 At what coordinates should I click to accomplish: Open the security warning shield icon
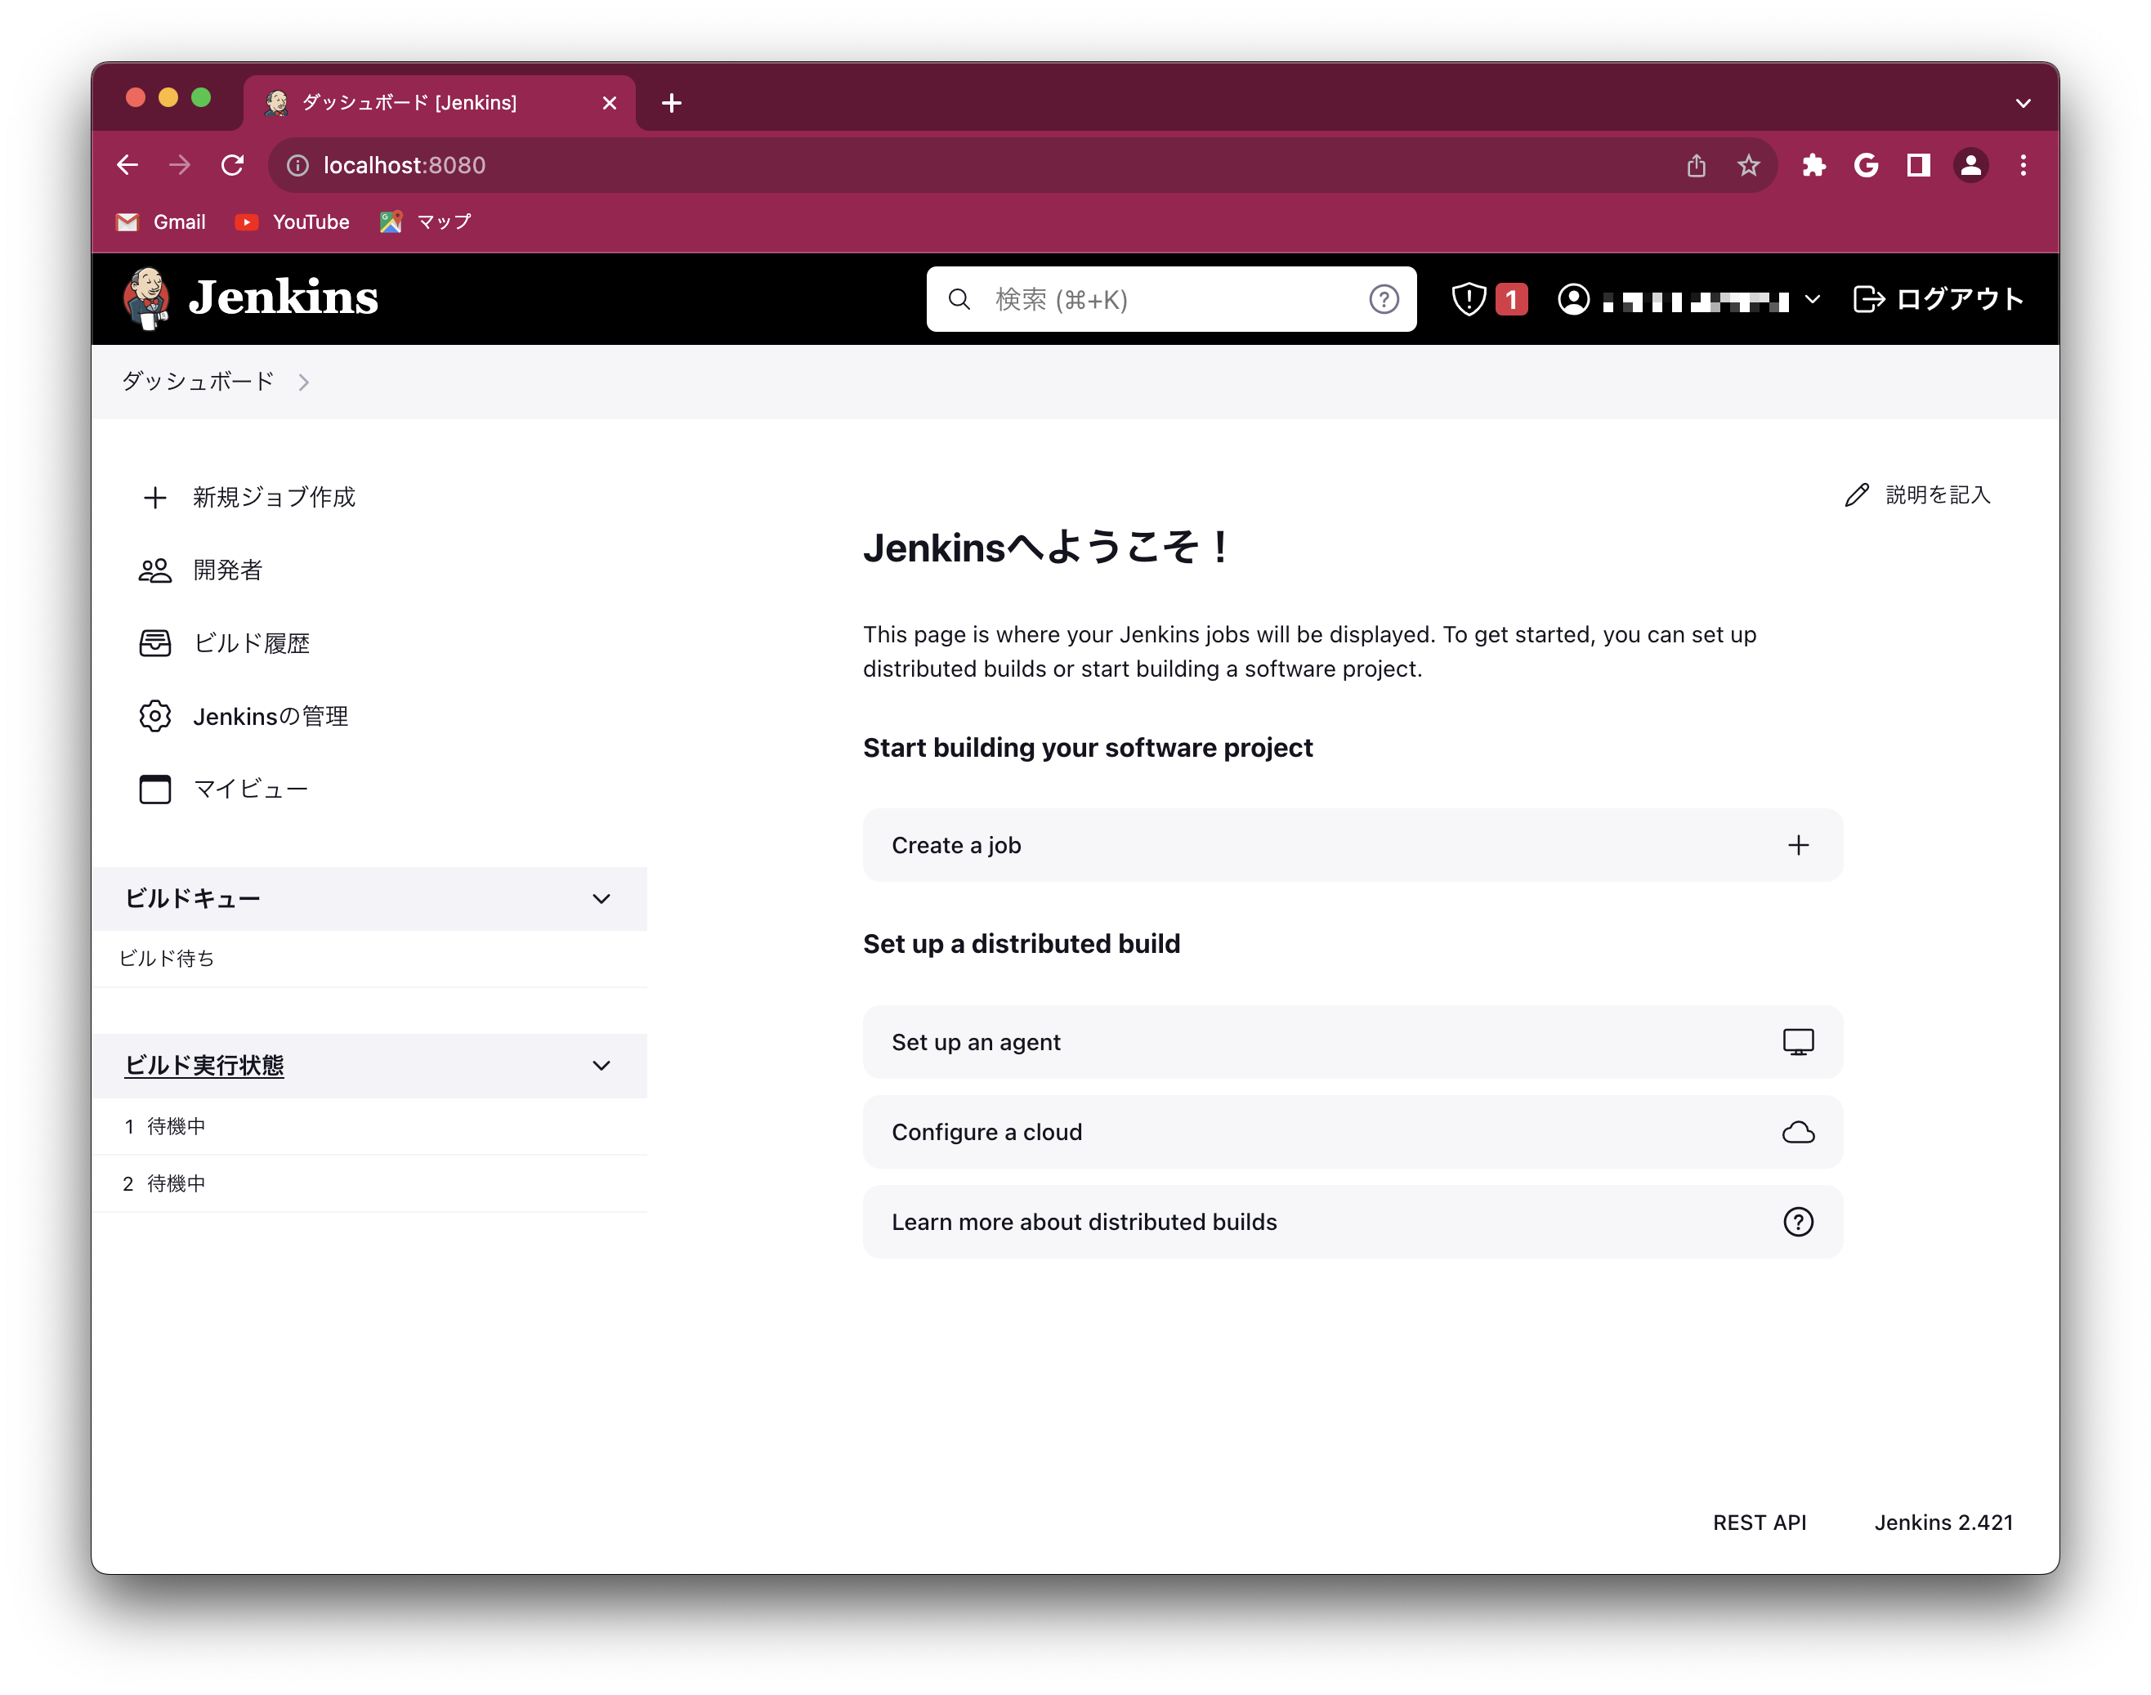1469,299
